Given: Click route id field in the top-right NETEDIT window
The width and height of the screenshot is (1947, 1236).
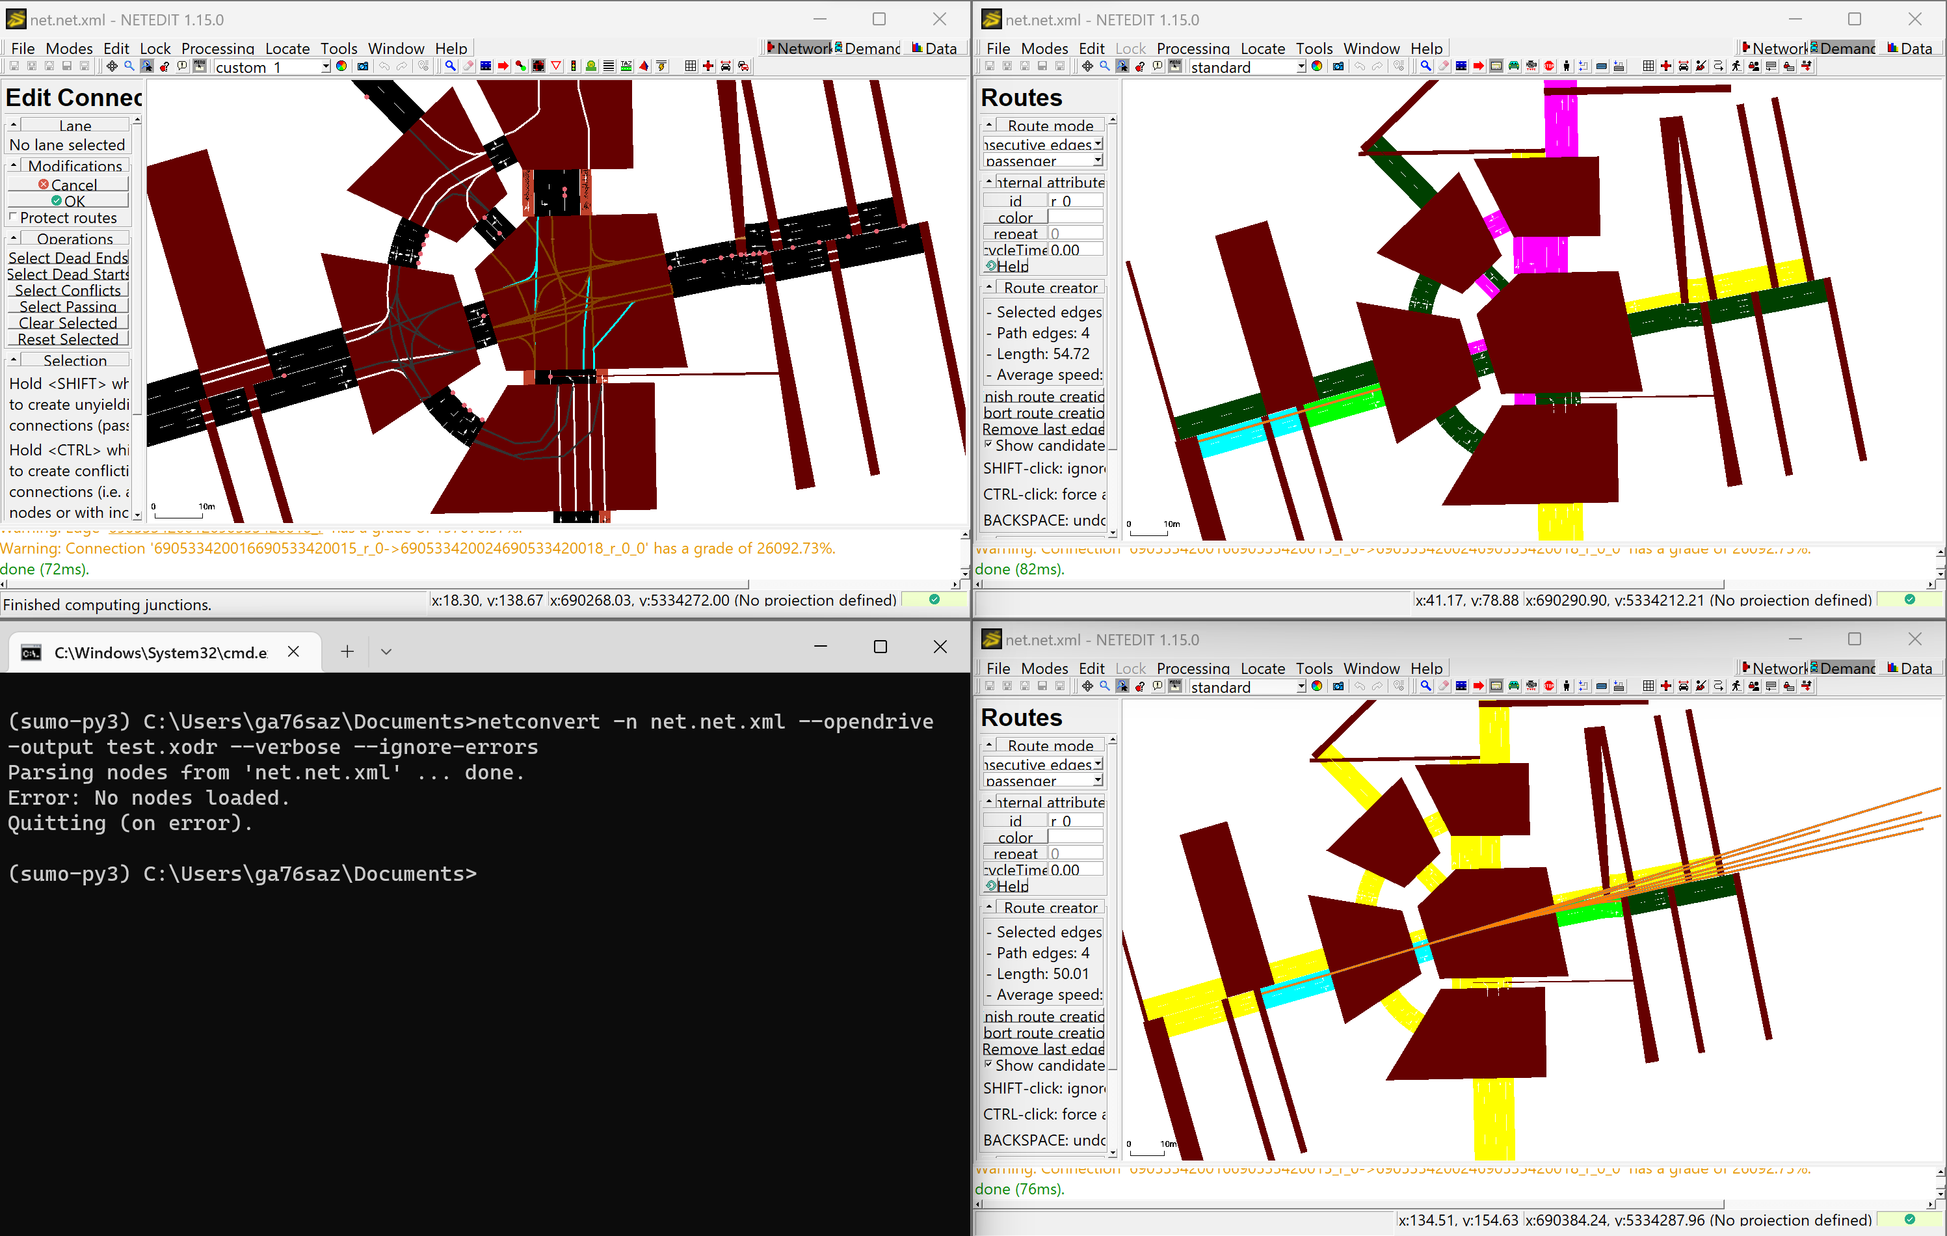Looking at the screenshot, I should pos(1076,200).
